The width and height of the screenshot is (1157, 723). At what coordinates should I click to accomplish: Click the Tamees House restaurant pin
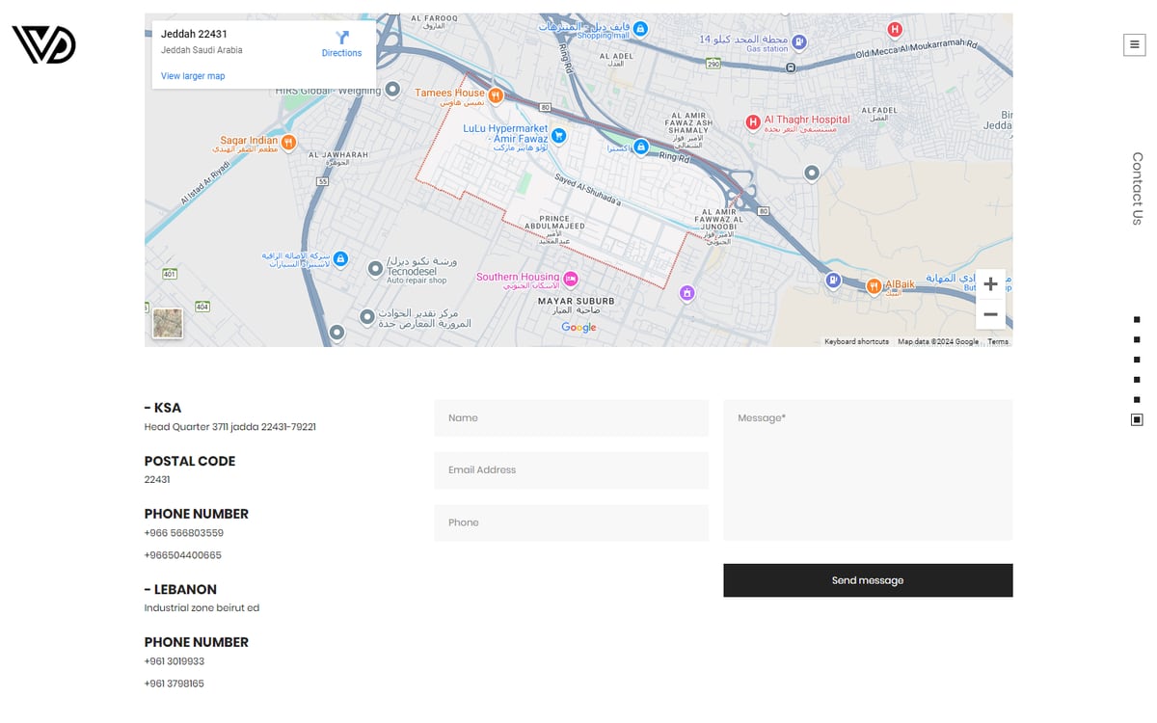(x=495, y=95)
